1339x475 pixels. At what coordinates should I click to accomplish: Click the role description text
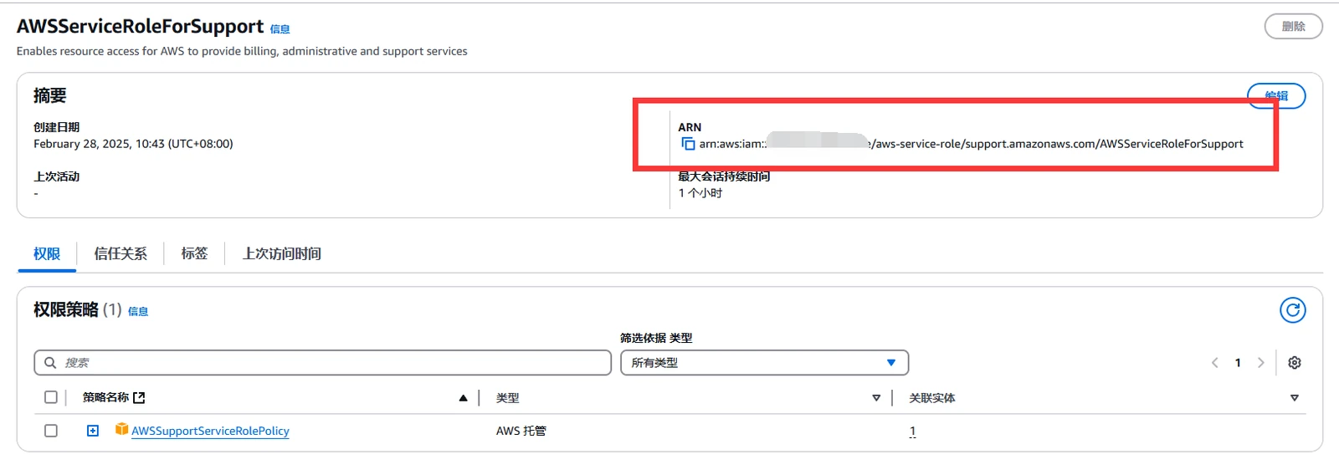pyautogui.click(x=242, y=51)
